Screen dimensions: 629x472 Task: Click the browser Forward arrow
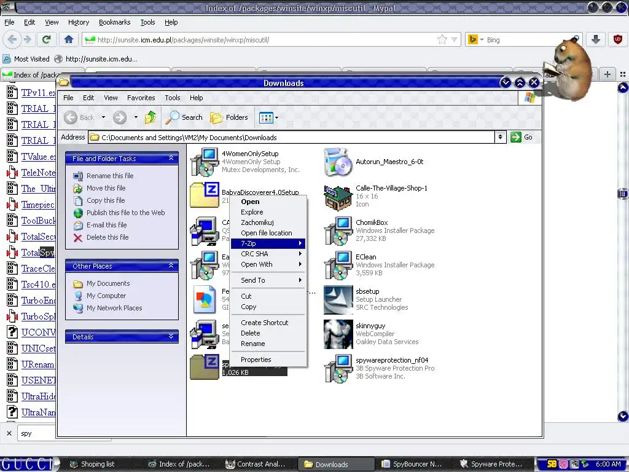(x=27, y=39)
